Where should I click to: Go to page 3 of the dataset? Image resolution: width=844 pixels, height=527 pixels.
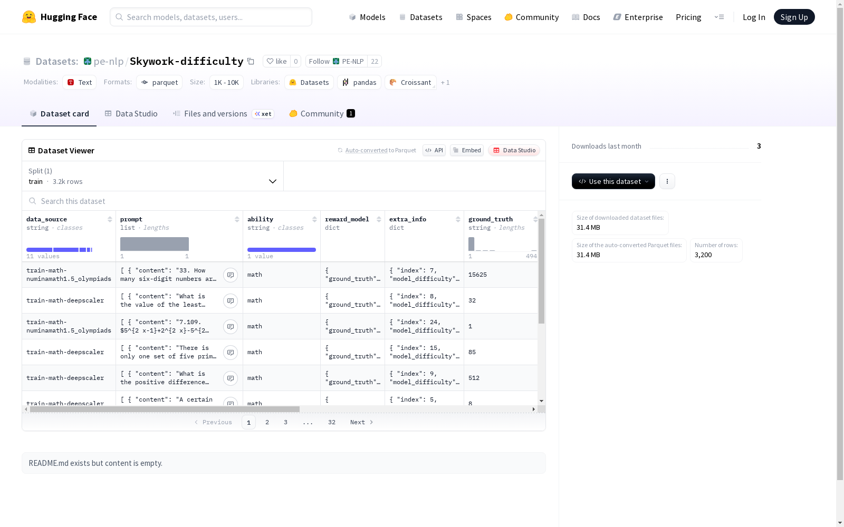click(286, 422)
